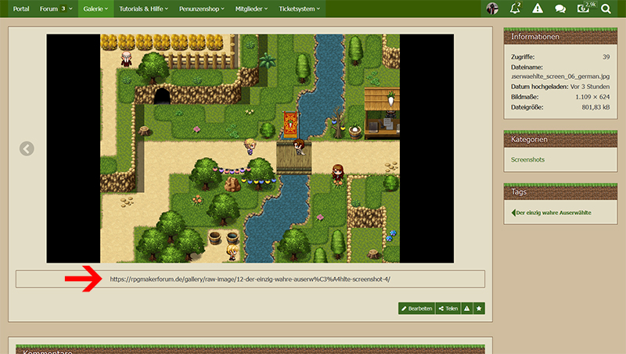Expand the Mitglieder dropdown
This screenshot has width=626, height=354.
click(x=251, y=9)
